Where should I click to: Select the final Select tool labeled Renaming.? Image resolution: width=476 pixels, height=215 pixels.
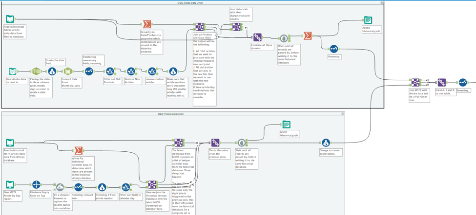463,82
